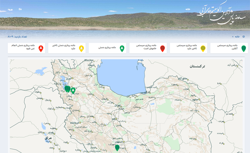Viewport: 250px width, 153px height.
Task: Open خانه menu item in header
Action: point(187,9)
